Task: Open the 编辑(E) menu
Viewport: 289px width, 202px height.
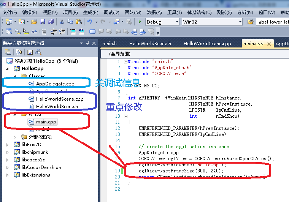Action: point(30,12)
